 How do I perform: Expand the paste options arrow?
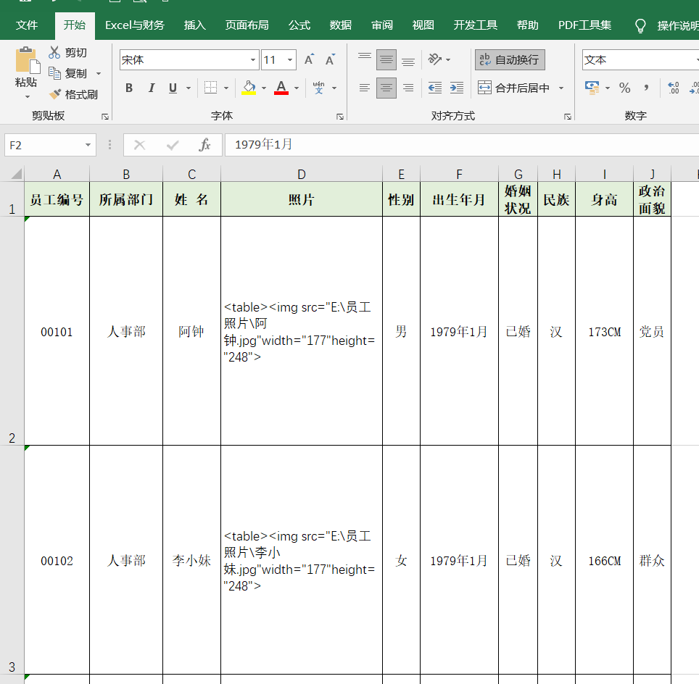tap(28, 96)
